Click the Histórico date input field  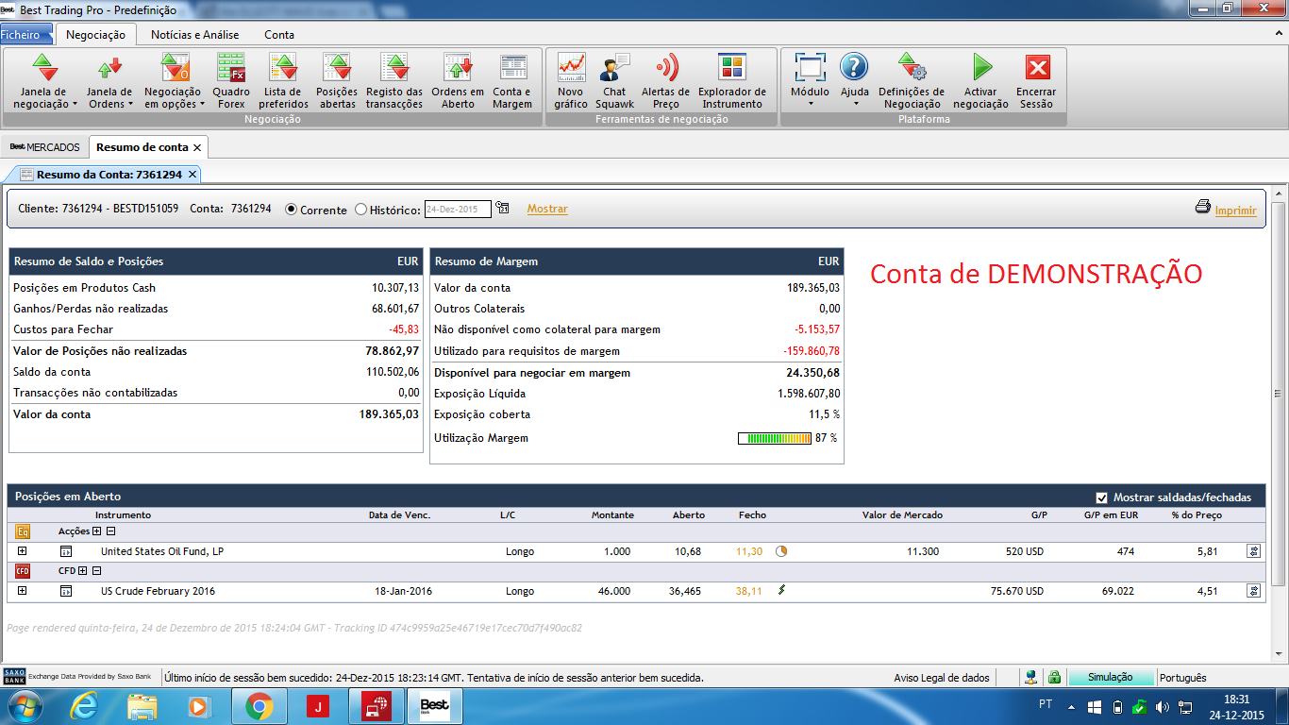(x=458, y=209)
